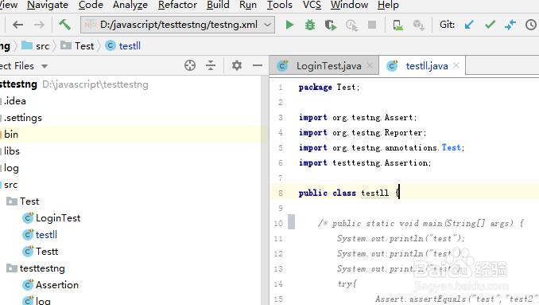This screenshot has width=539, height=305.
Task: Click import org.testng.Reporter line
Action: (x=363, y=133)
